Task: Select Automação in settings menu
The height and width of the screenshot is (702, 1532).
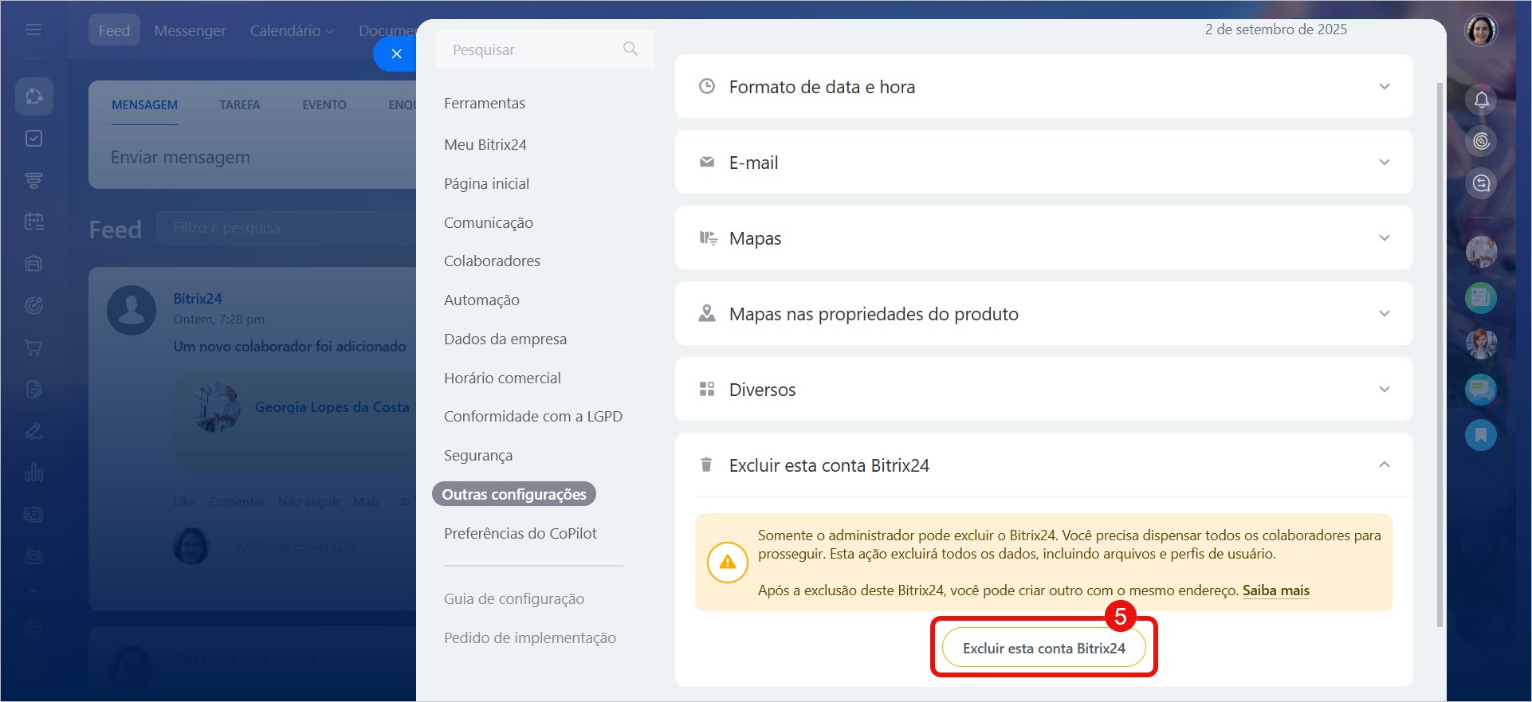Action: (x=482, y=300)
